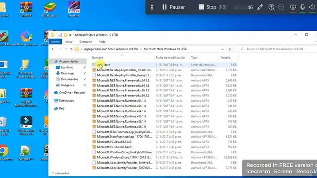Toggle the microphone in recorder bar
This screenshot has height=178, width=317.
[x=303, y=7]
